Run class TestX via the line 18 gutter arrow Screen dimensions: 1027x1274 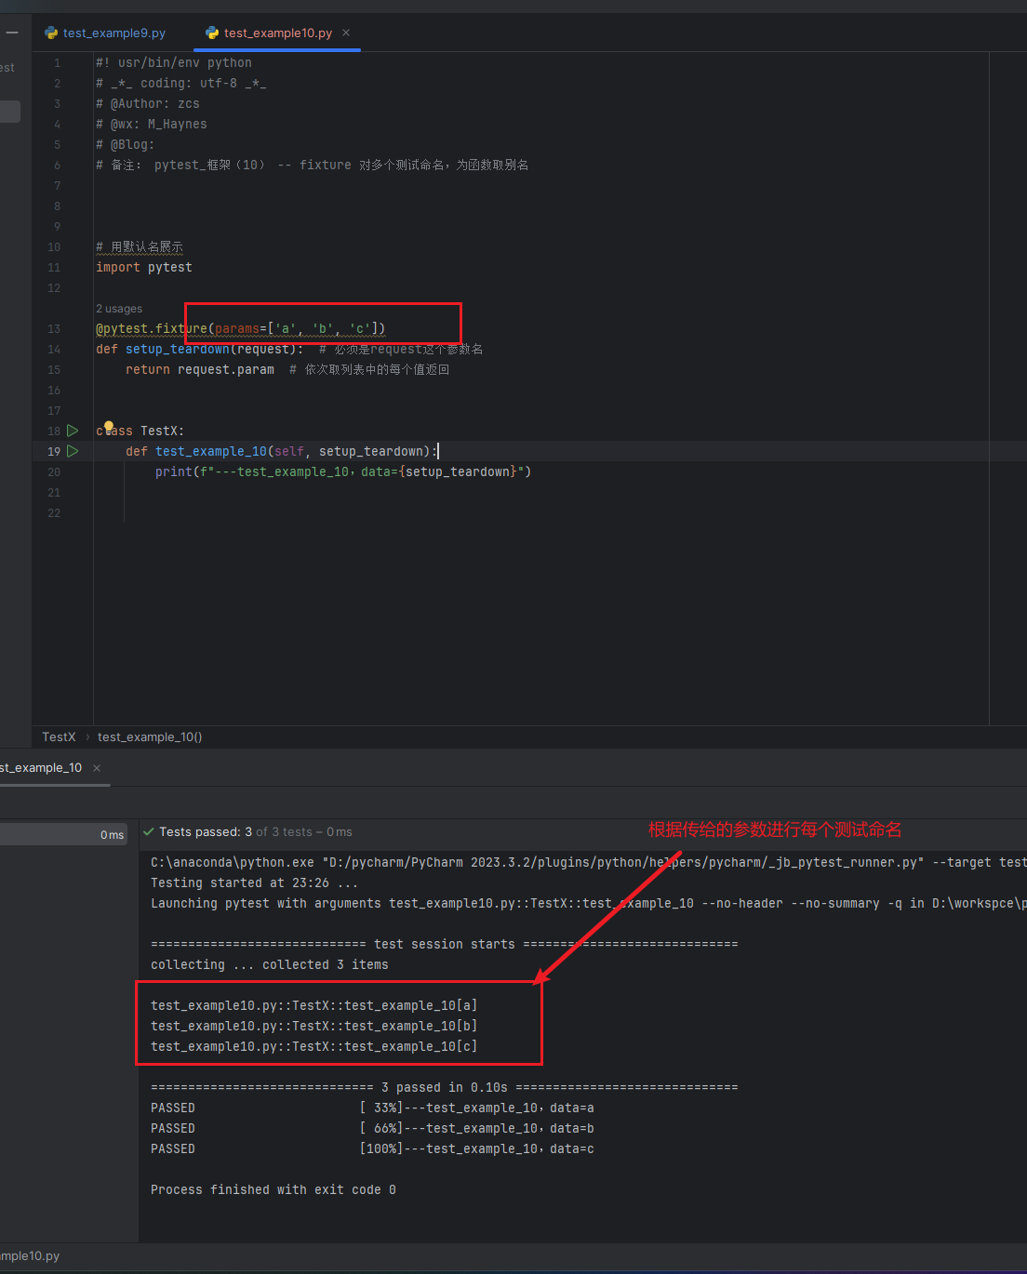73,431
